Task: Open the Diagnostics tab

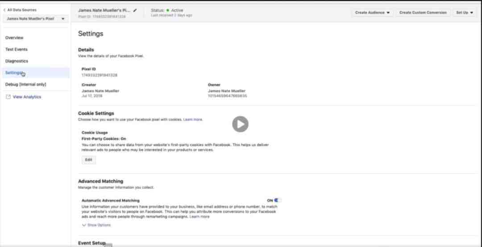Action: 17,61
